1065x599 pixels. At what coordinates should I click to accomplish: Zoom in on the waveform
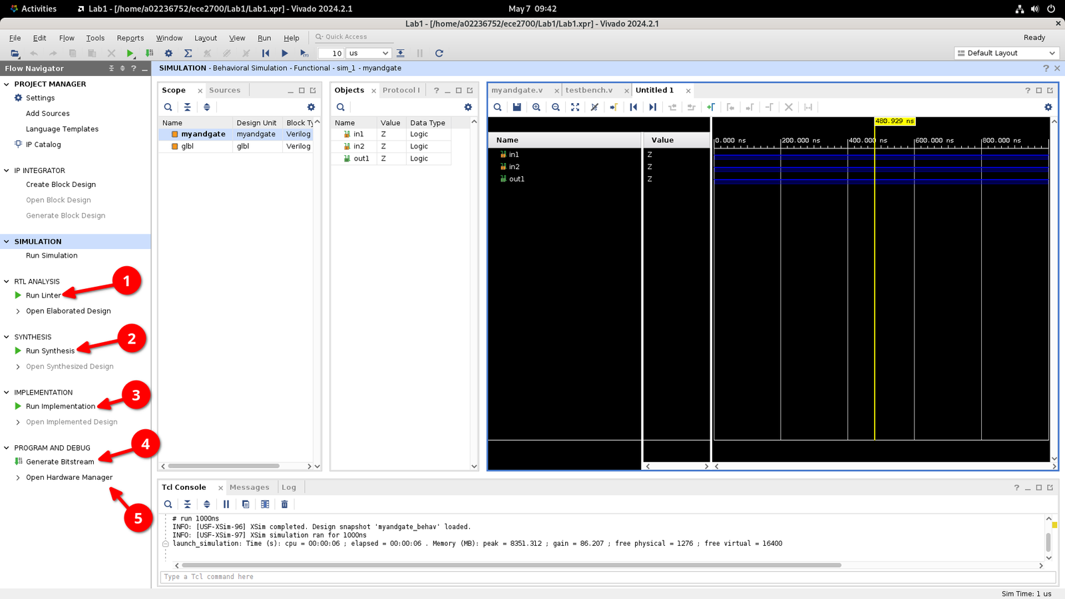[x=536, y=107]
